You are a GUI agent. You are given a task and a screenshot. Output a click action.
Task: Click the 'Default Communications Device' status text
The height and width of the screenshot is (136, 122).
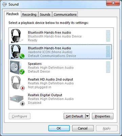(52, 56)
